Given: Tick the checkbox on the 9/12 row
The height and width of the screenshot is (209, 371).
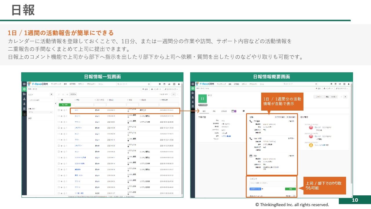Looking at the screenshot, I should point(59,110).
